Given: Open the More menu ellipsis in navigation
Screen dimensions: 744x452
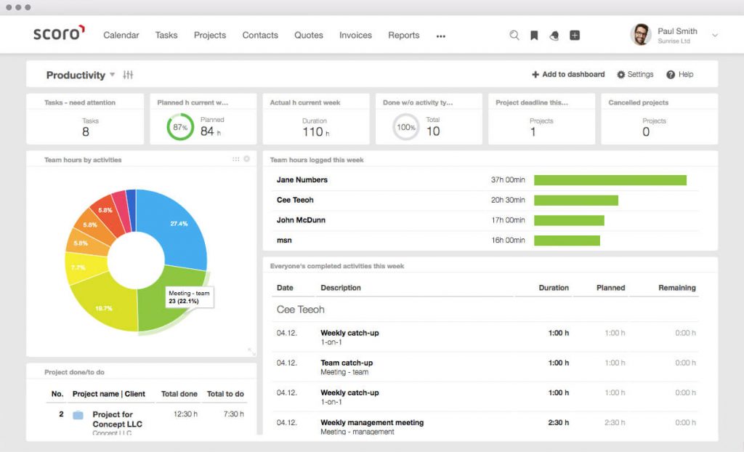Looking at the screenshot, I should [440, 35].
